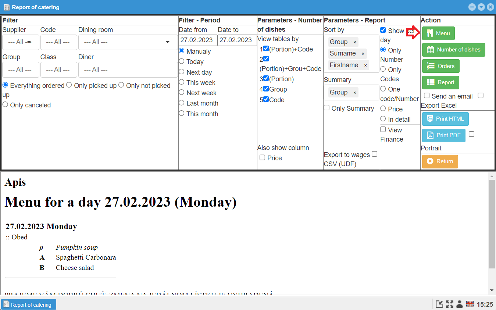Click the logout icon in status bar
The width and height of the screenshot is (496, 310).
click(439, 304)
